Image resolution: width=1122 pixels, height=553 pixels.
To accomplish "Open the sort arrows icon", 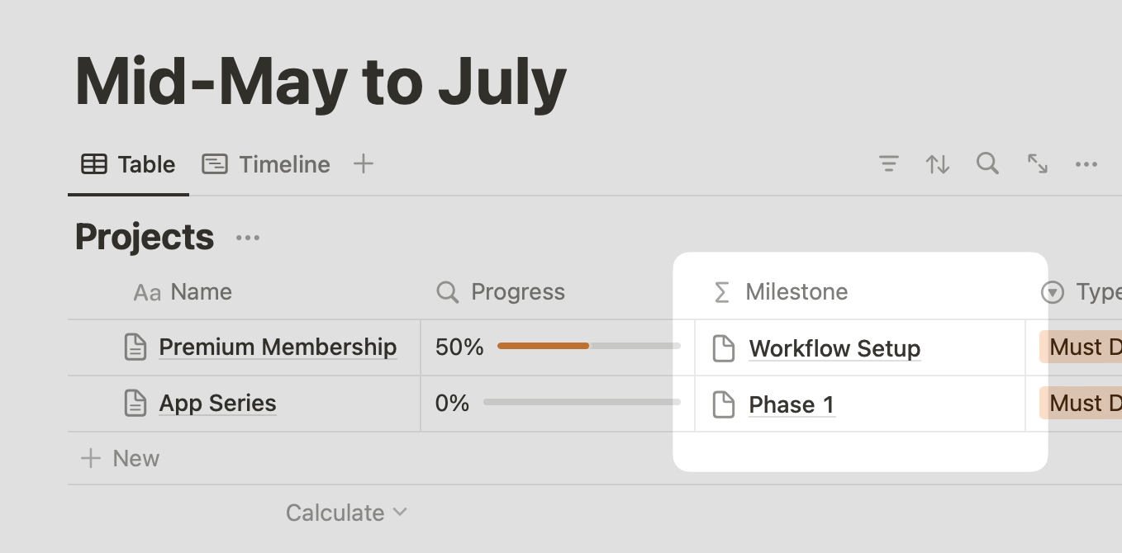I will [x=938, y=164].
